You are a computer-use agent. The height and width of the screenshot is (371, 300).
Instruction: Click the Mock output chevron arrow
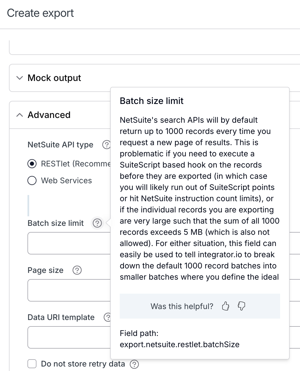[20, 78]
